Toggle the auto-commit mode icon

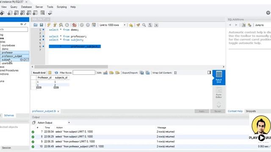pos(94,25)
